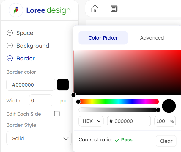Click the round black color preview circle
Screen dimensions: 181x152
[169, 106]
